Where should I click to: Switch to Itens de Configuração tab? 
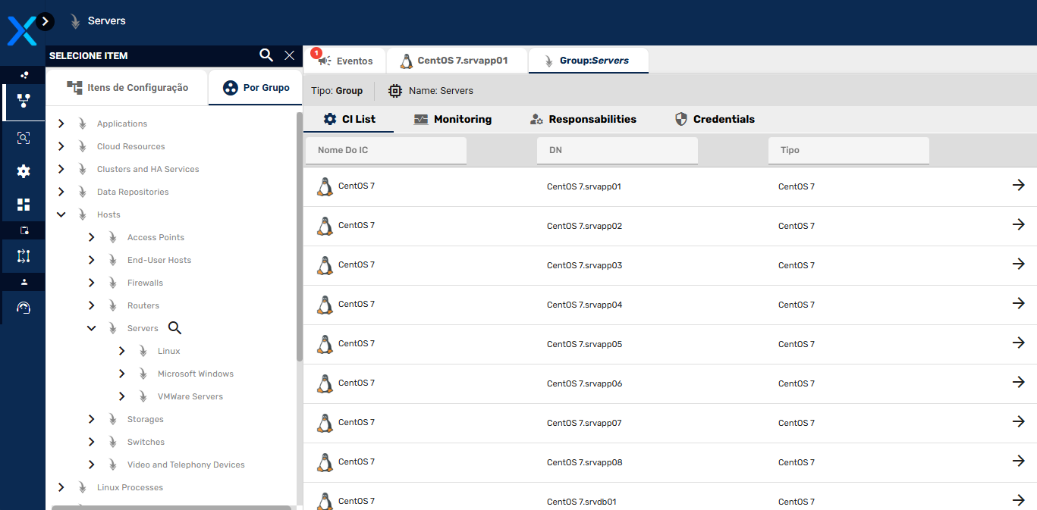point(127,88)
